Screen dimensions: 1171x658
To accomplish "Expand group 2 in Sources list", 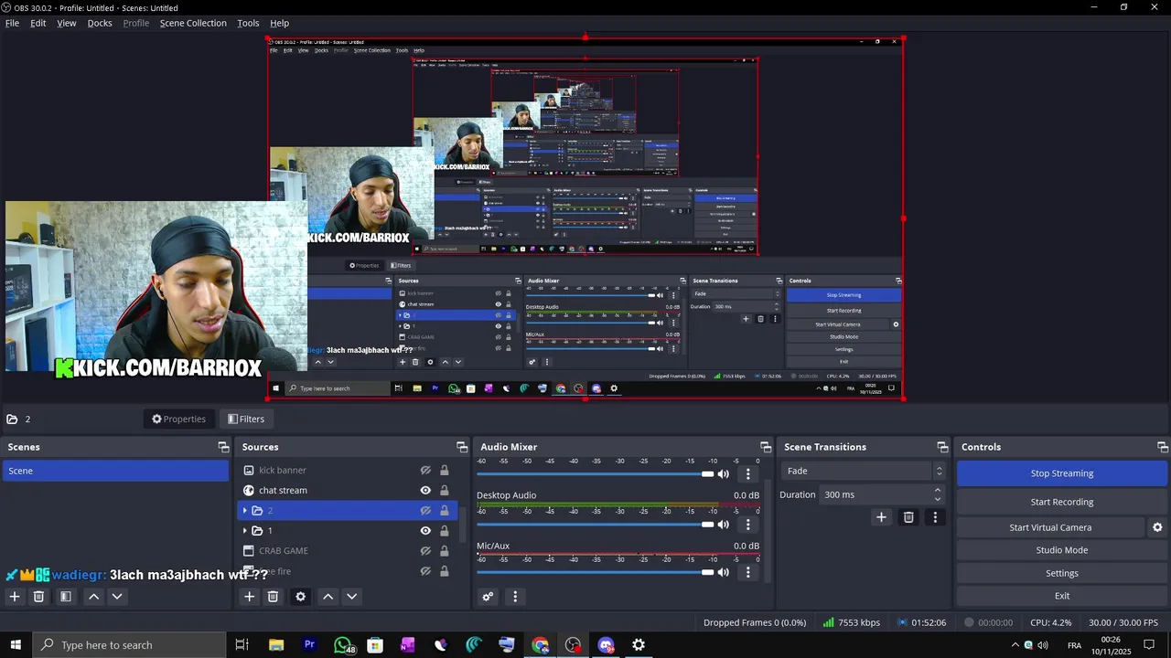I will coord(244,510).
